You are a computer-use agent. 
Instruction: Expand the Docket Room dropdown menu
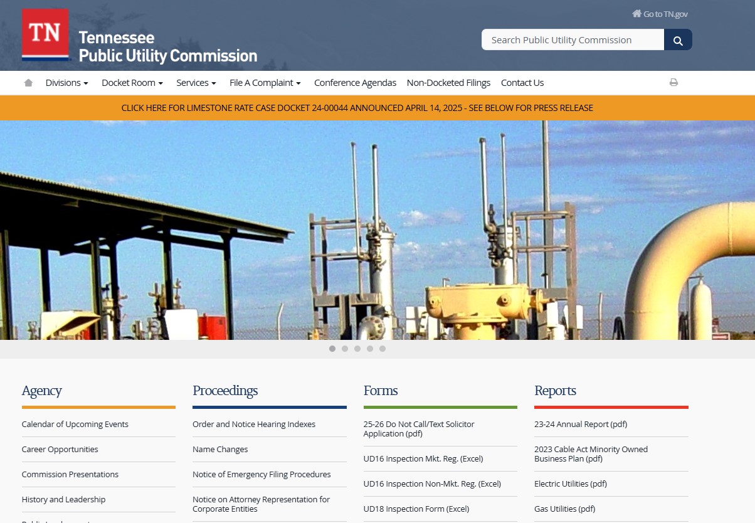click(x=132, y=83)
